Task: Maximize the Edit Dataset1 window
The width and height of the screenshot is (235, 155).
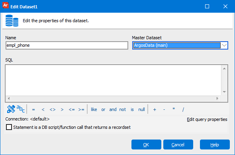Action: click(x=207, y=6)
